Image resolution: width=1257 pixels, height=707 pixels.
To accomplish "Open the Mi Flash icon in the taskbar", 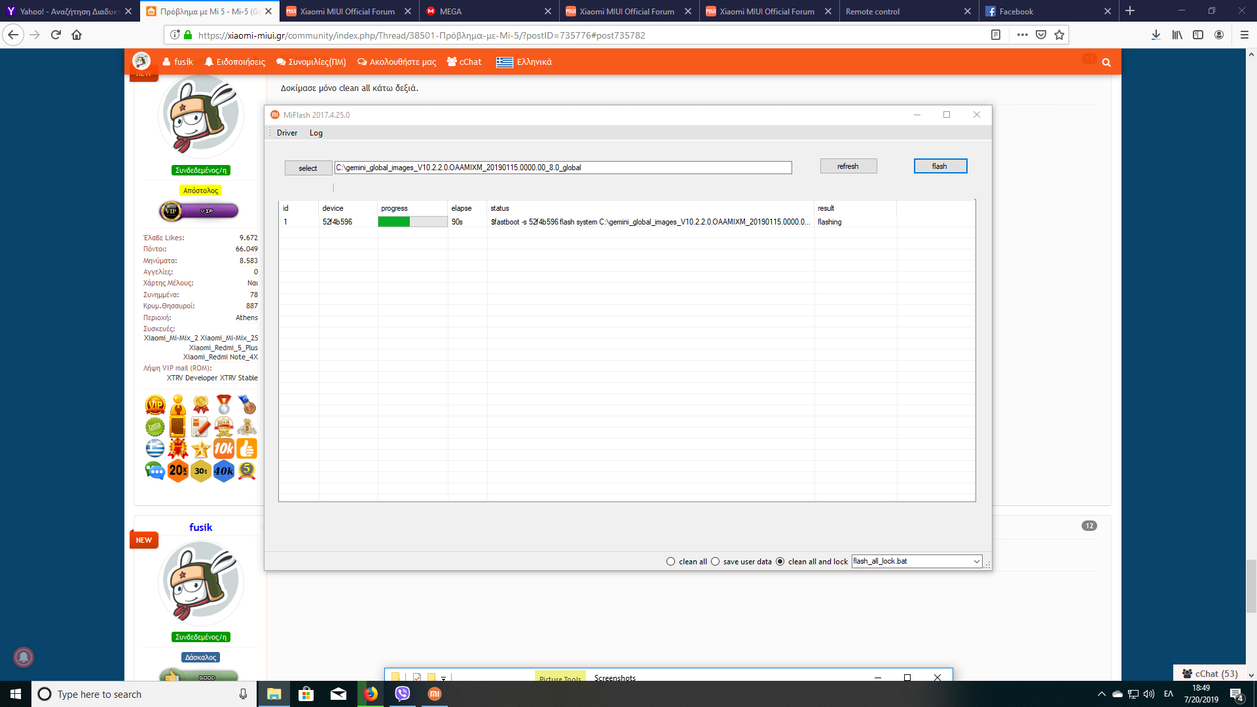I will (x=435, y=694).
